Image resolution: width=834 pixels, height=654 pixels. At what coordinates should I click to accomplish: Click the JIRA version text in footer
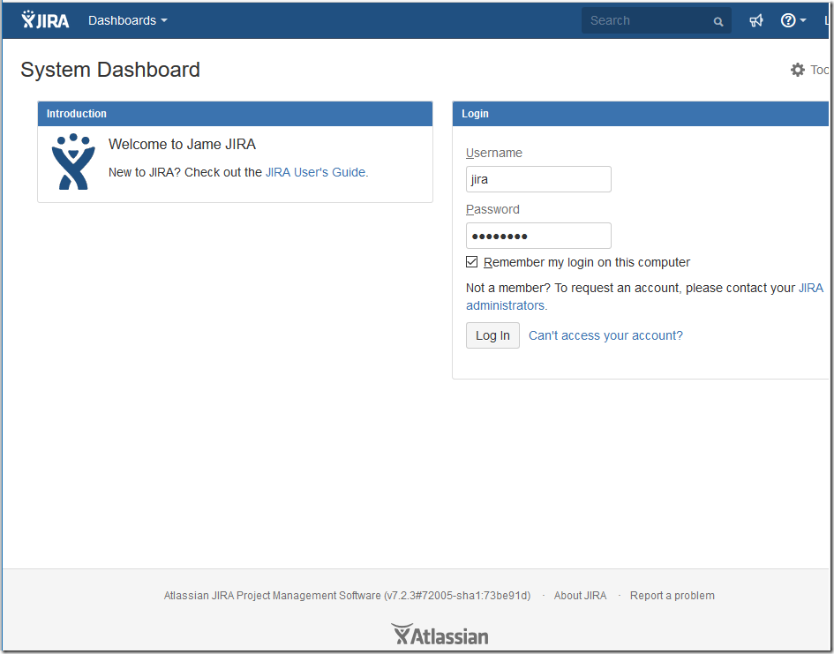347,596
